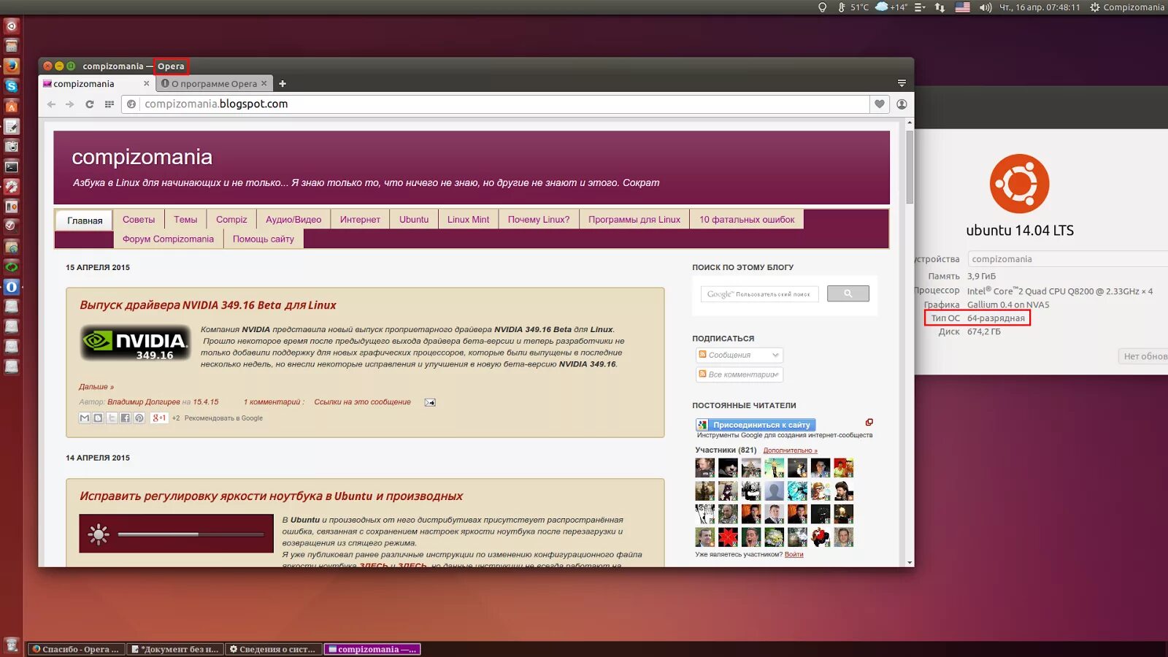Open the 'Аудио/Видео' menu item
Viewport: 1168px width, 657px height.
tap(293, 220)
